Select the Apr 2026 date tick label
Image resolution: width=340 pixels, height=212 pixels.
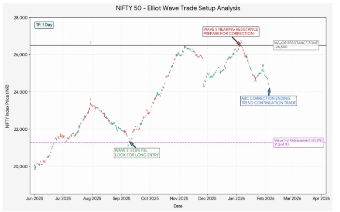point(321,198)
